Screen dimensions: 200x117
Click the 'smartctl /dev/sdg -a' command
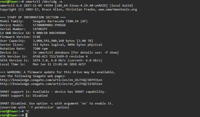coord(44,2)
